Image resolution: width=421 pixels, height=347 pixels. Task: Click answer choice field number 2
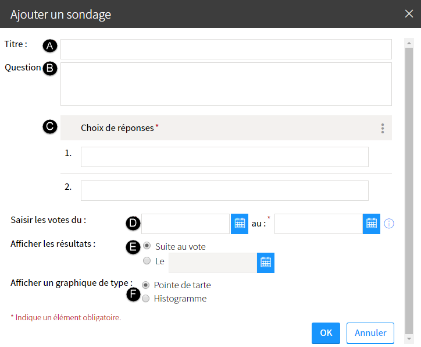coord(224,190)
